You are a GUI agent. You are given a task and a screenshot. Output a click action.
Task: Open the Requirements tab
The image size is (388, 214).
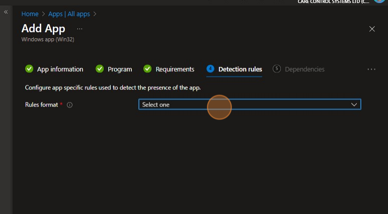pos(175,69)
